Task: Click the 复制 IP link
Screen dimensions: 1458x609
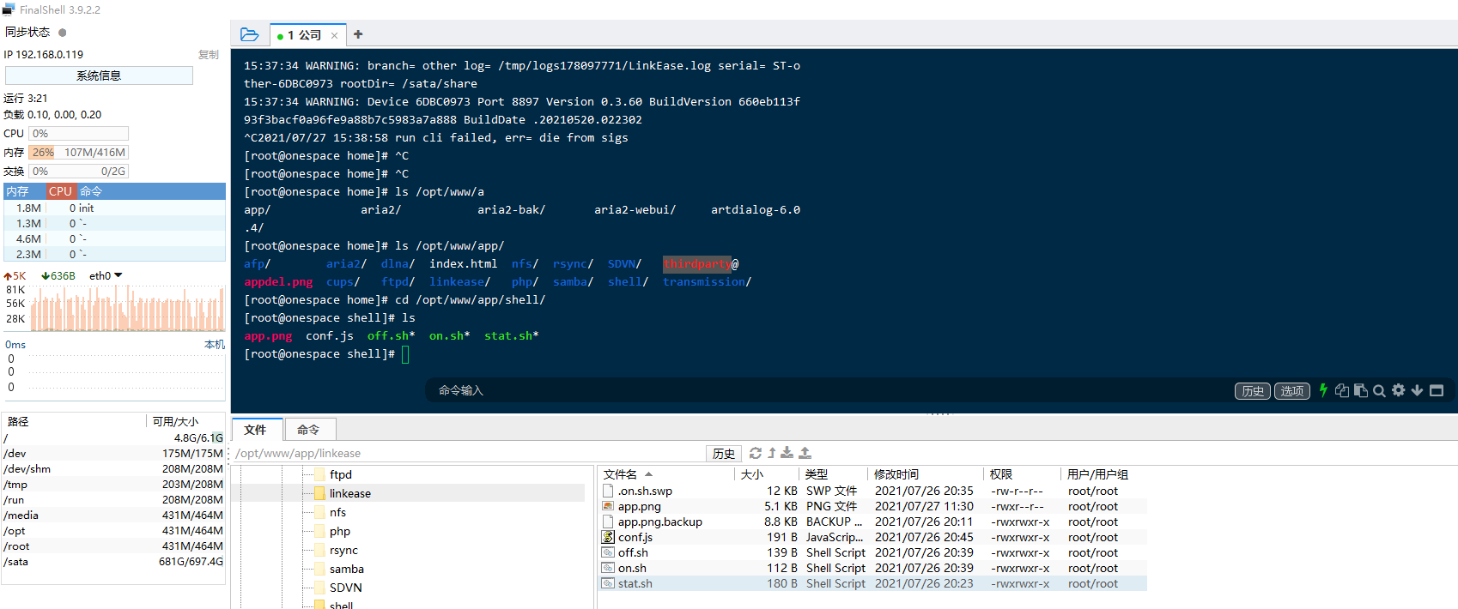Action: (x=209, y=54)
